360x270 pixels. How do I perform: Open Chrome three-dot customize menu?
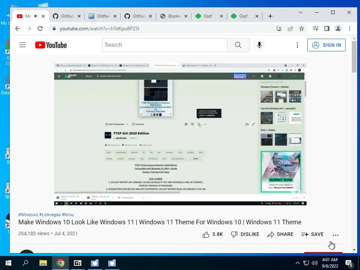point(349,28)
